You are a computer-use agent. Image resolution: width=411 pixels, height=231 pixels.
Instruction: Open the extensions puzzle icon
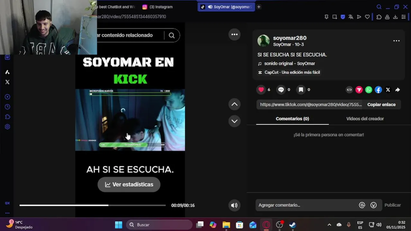tap(379, 17)
